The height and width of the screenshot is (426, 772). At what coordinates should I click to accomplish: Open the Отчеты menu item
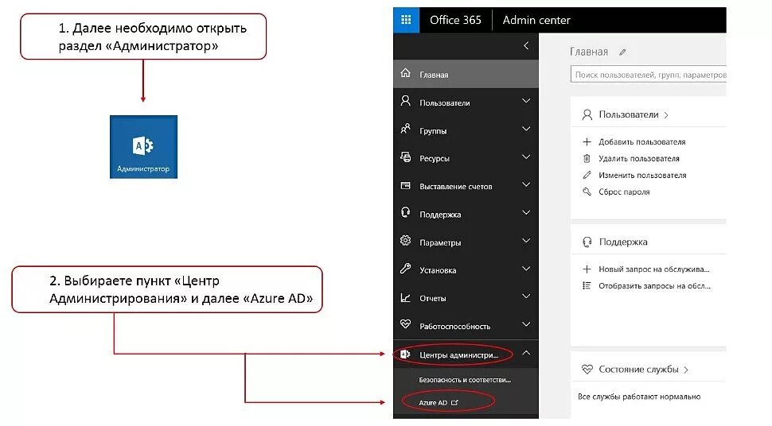point(466,298)
